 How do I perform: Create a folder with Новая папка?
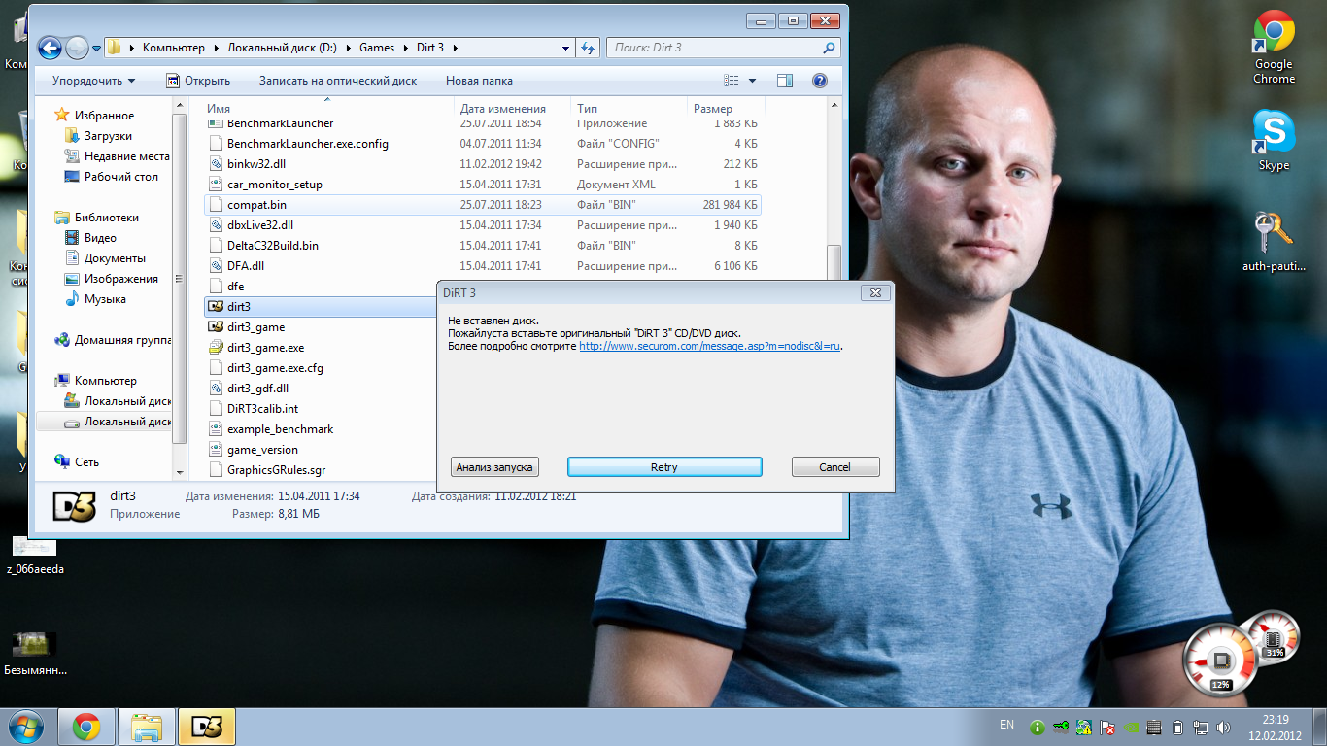click(x=479, y=81)
